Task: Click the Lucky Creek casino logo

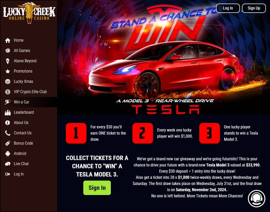Action: tap(29, 13)
